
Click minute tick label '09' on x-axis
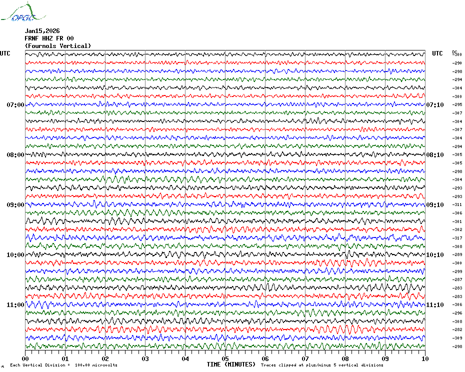click(385, 359)
